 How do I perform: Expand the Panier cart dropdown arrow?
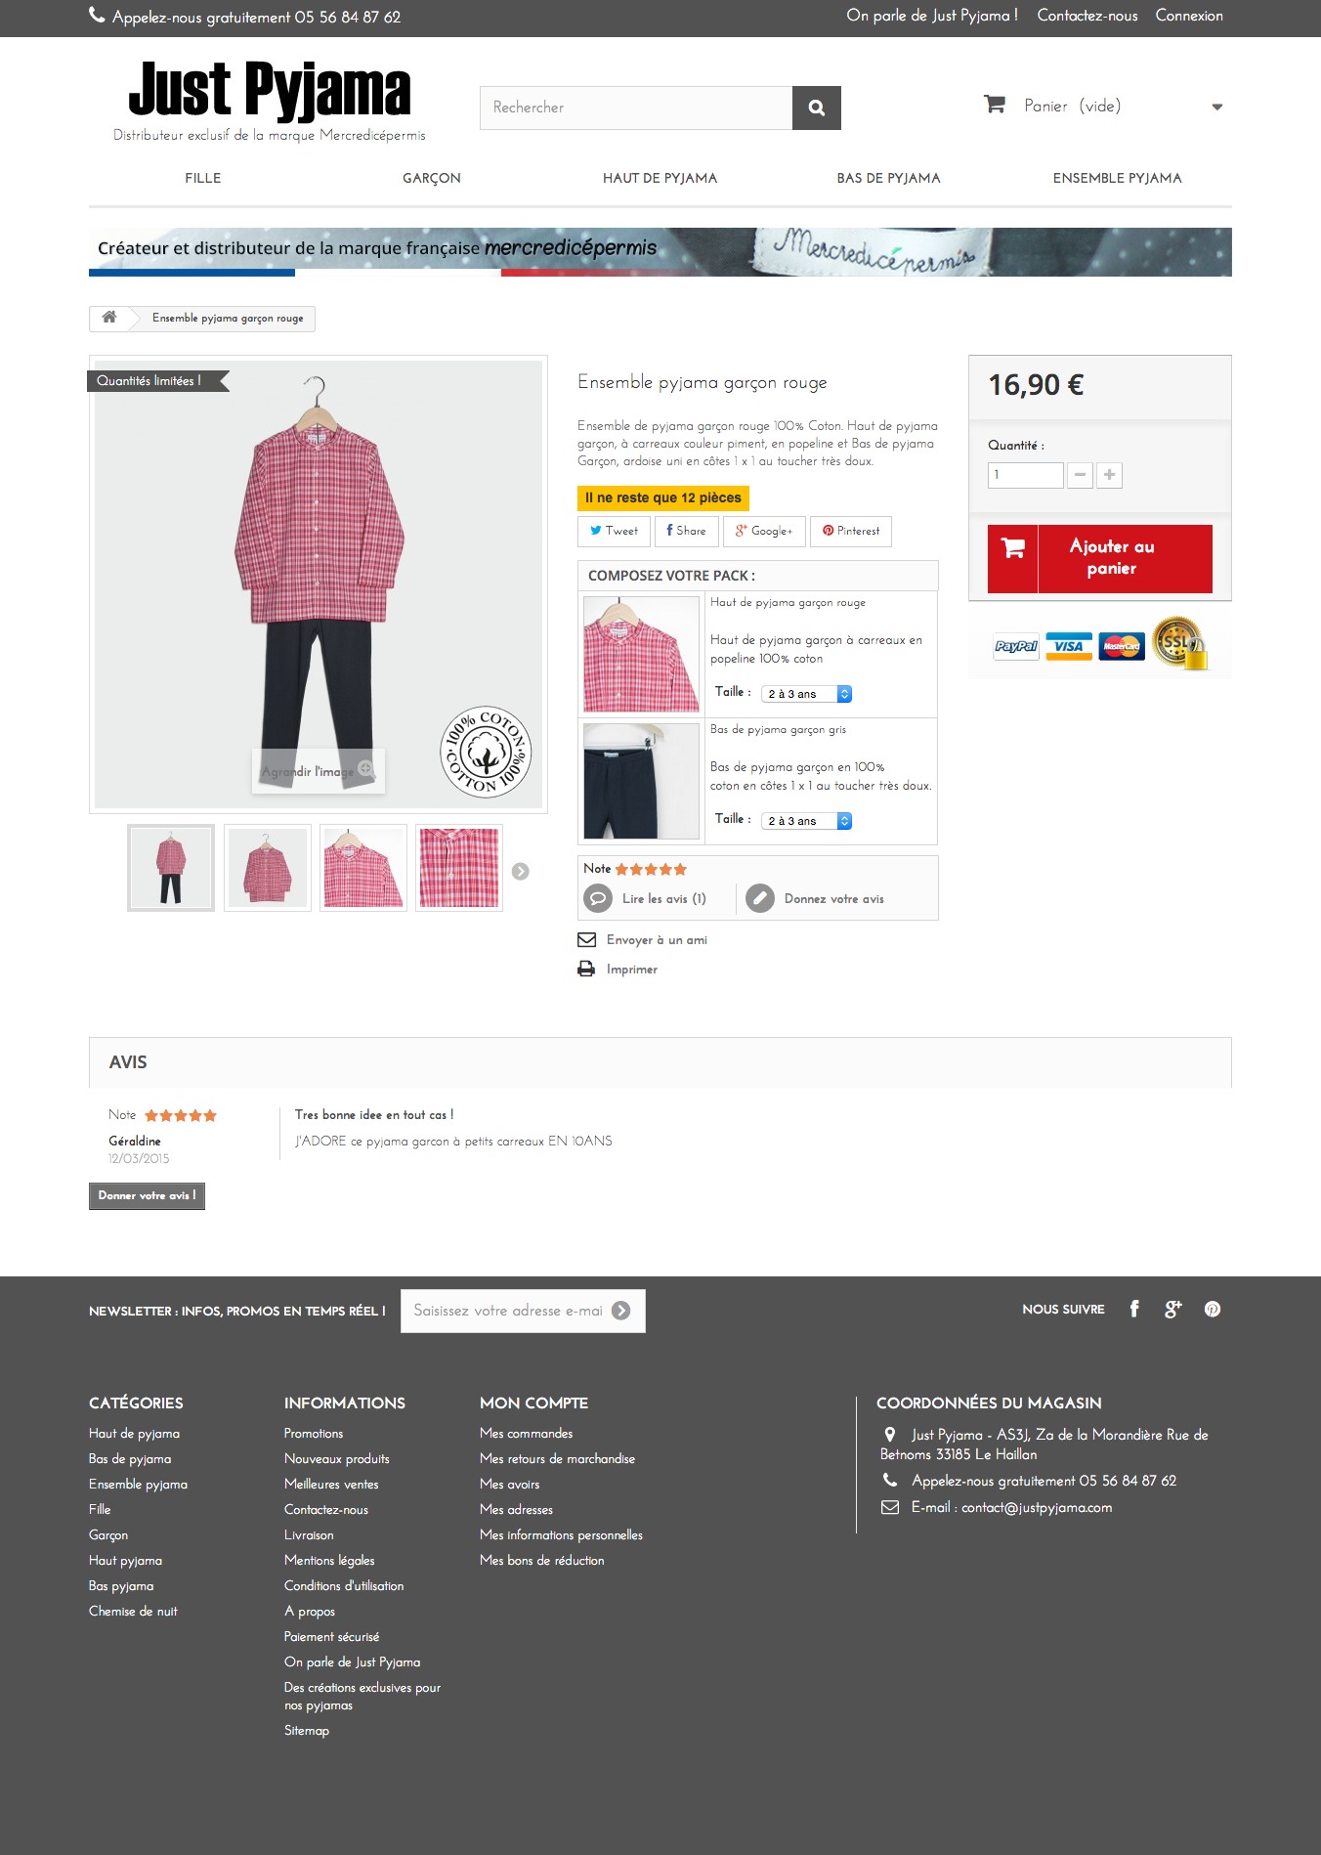[x=1217, y=107]
